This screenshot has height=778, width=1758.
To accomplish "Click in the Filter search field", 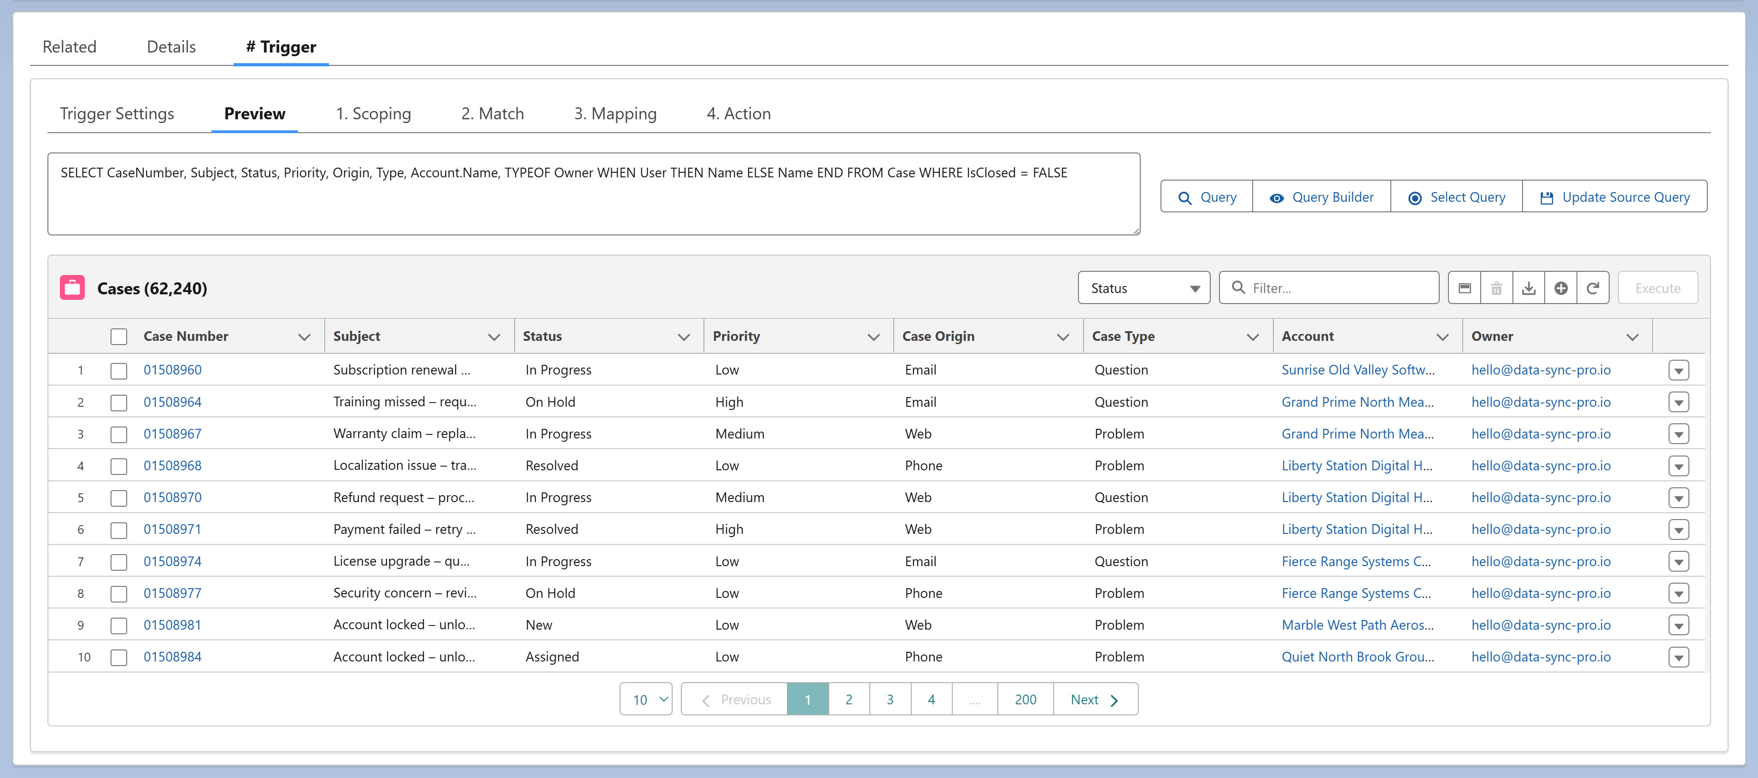I will 1329,288.
